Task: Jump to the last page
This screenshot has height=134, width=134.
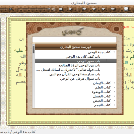Action: pos(113,9)
